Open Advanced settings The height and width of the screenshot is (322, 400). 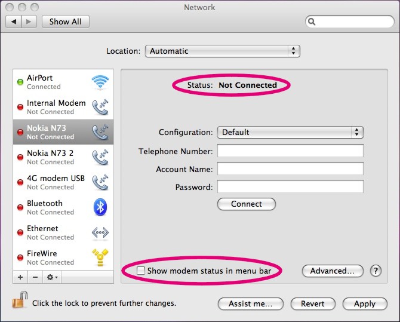click(x=333, y=271)
